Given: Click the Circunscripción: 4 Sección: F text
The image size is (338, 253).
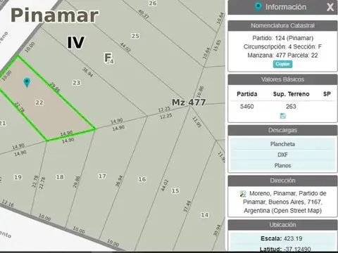Looking at the screenshot, I should (x=282, y=46).
